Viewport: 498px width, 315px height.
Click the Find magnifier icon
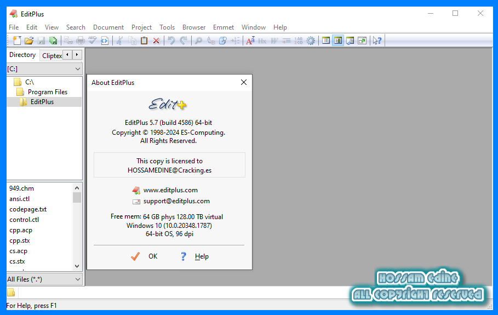[x=198, y=41]
